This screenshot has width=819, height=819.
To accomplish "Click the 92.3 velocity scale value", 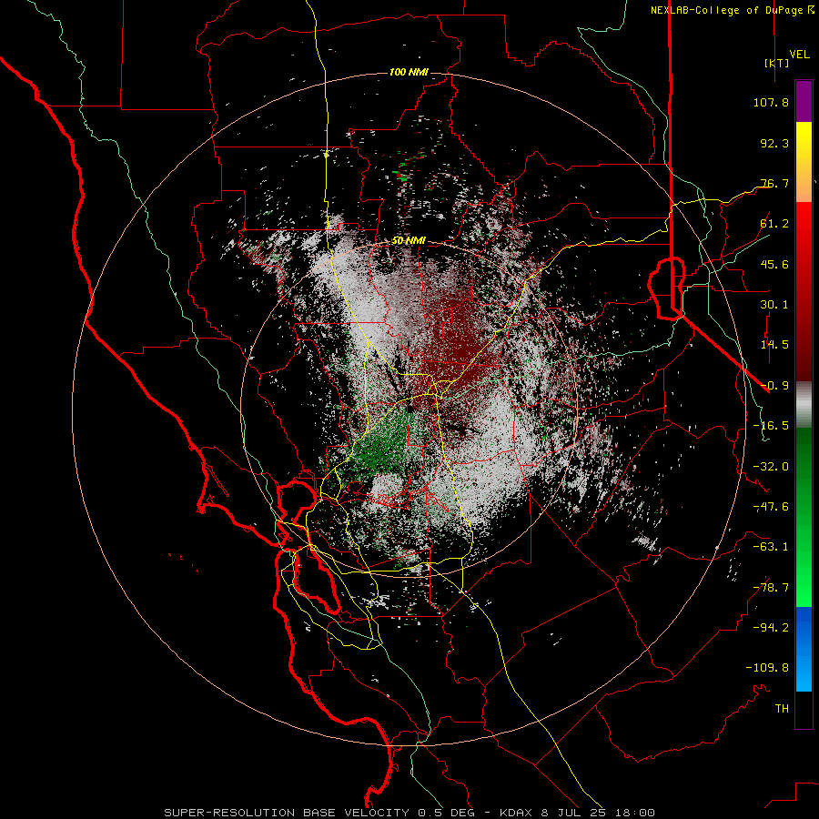I will [774, 143].
